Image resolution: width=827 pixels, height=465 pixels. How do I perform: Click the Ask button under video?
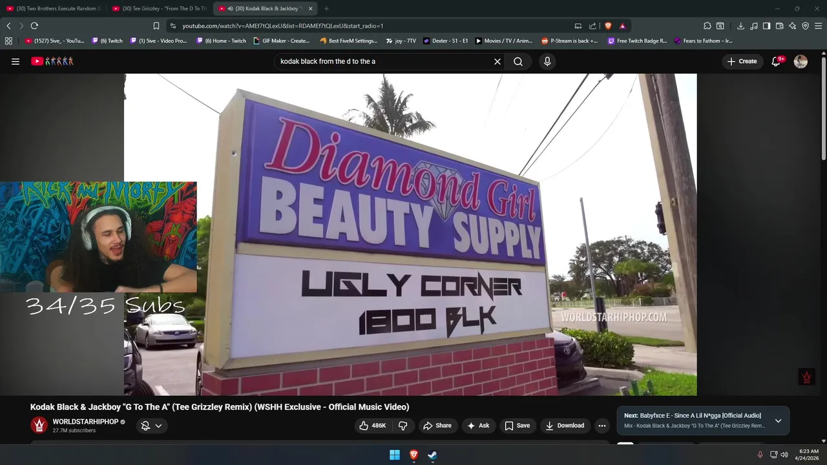pyautogui.click(x=478, y=426)
